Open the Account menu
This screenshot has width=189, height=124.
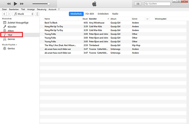[x=52, y=9]
